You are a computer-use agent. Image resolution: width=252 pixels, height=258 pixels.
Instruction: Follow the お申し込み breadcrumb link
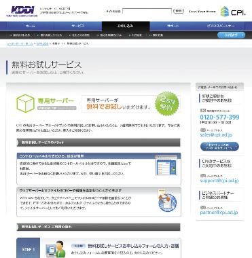click(42, 43)
